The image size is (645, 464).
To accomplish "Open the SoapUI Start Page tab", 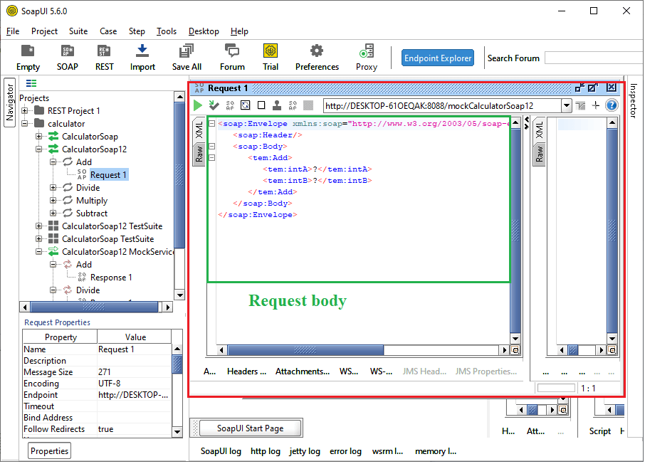I will click(x=250, y=428).
